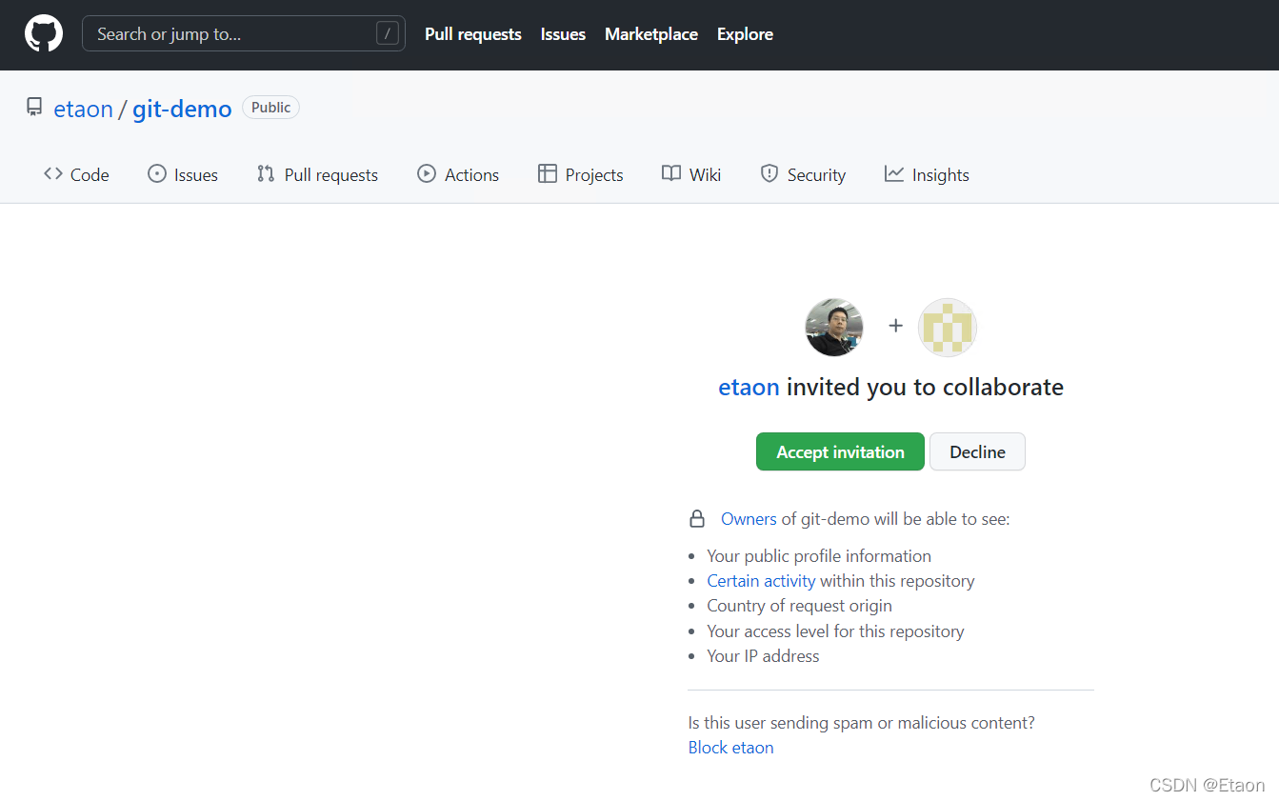The height and width of the screenshot is (801, 1279).
Task: Click etaon's profile photo avatar
Action: pyautogui.click(x=834, y=327)
